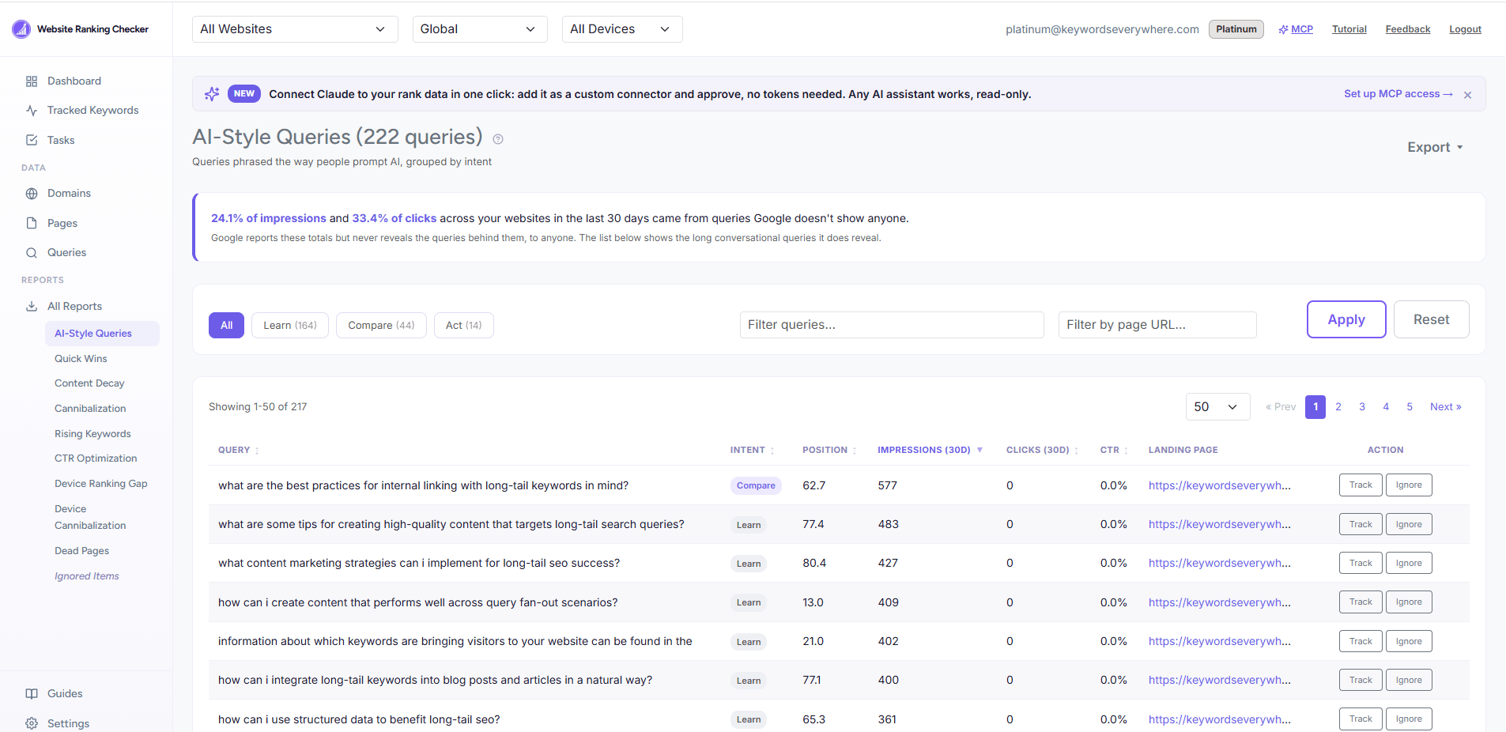Toggle Impressions (30D) descending sort arrow

click(979, 450)
